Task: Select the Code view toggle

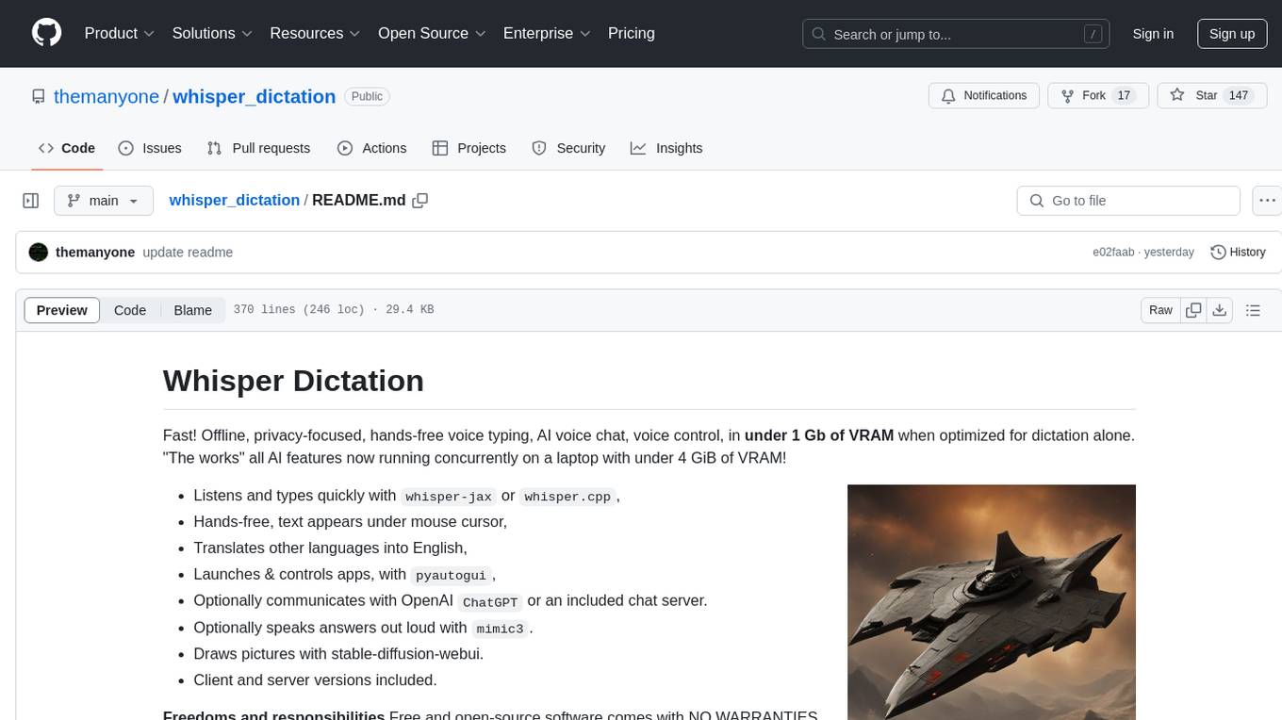Action: pos(130,310)
